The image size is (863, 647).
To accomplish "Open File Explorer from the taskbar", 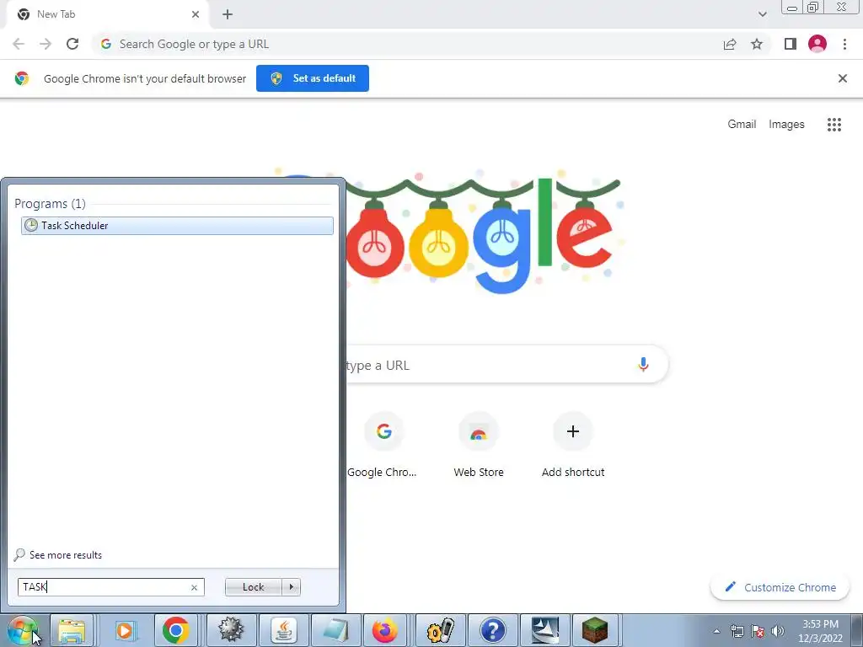I will pos(72,630).
